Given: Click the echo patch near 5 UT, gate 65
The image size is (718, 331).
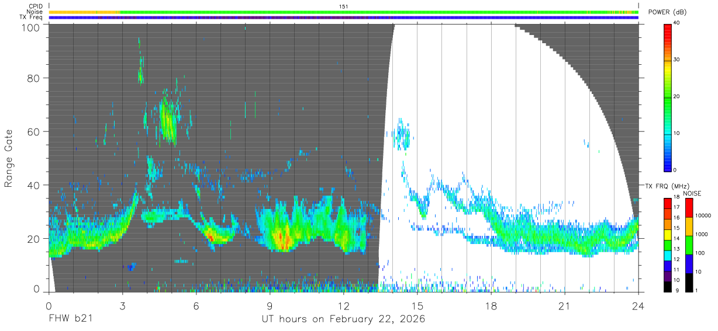Looking at the screenshot, I should coord(168,120).
